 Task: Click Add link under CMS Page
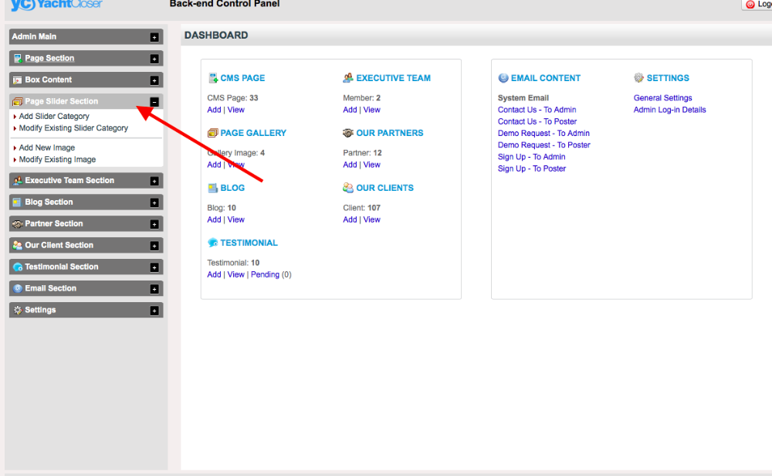[214, 110]
